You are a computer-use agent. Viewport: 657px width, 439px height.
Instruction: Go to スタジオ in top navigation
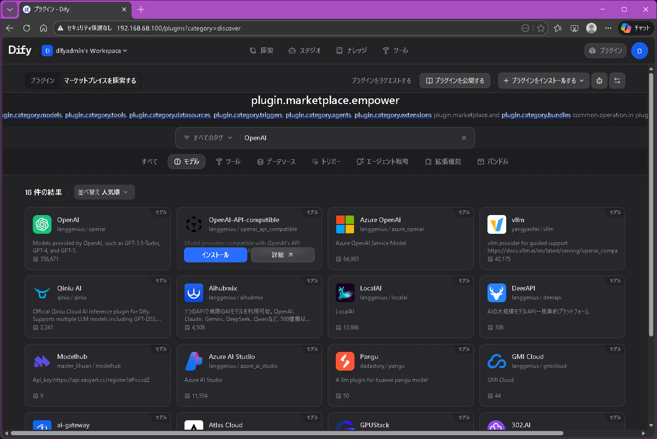click(304, 51)
